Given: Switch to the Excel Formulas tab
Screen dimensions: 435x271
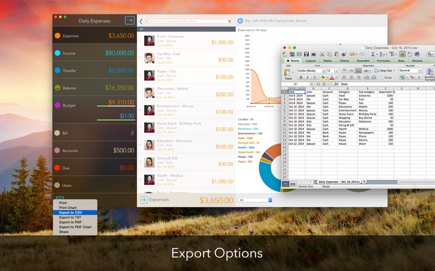Looking at the screenshot, I should [383, 61].
